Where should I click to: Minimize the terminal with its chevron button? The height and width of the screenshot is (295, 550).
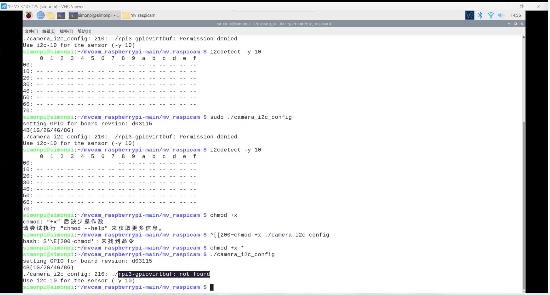[x=509, y=24]
